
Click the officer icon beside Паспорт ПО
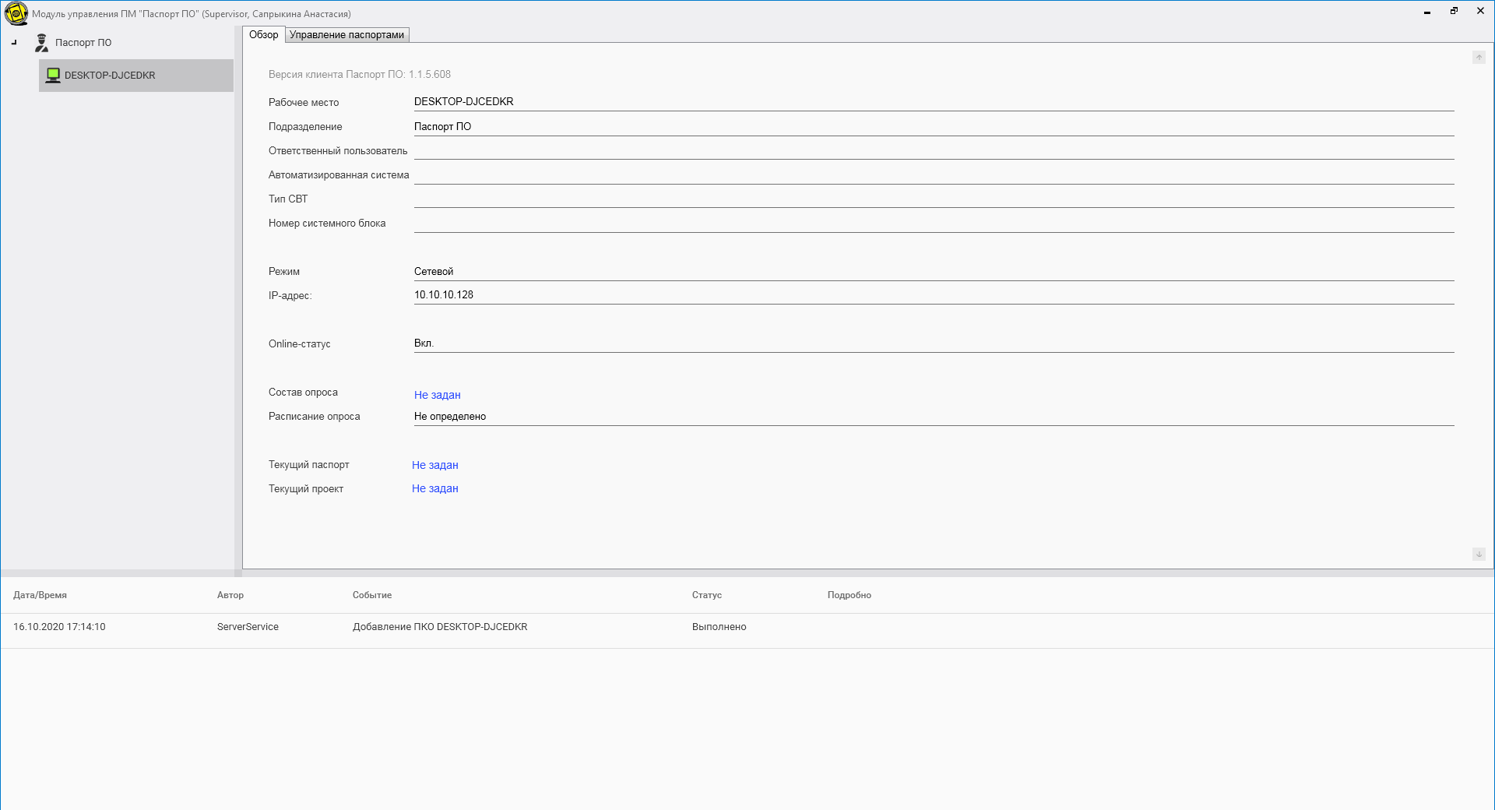pyautogui.click(x=42, y=43)
